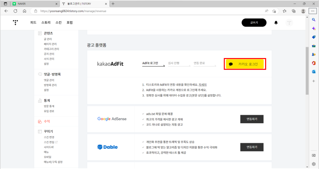Viewport: 319px width, 169px height.
Task: Click the 콘텐츠 section heading
Action: point(48,33)
